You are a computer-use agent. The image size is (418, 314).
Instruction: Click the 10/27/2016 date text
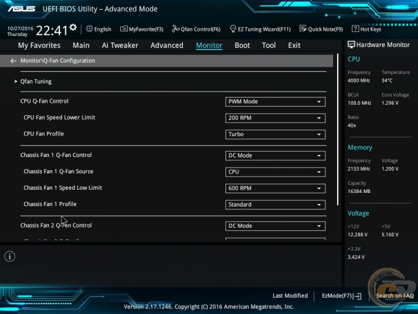20,28
